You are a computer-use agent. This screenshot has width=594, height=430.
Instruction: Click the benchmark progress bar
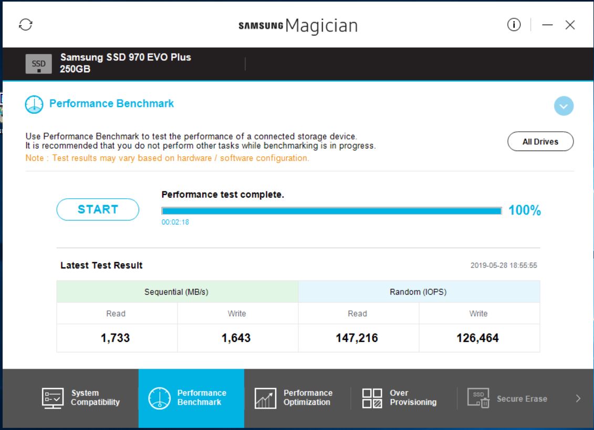pos(331,211)
